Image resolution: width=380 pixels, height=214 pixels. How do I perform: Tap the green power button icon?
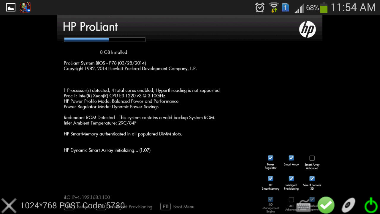(x=371, y=205)
